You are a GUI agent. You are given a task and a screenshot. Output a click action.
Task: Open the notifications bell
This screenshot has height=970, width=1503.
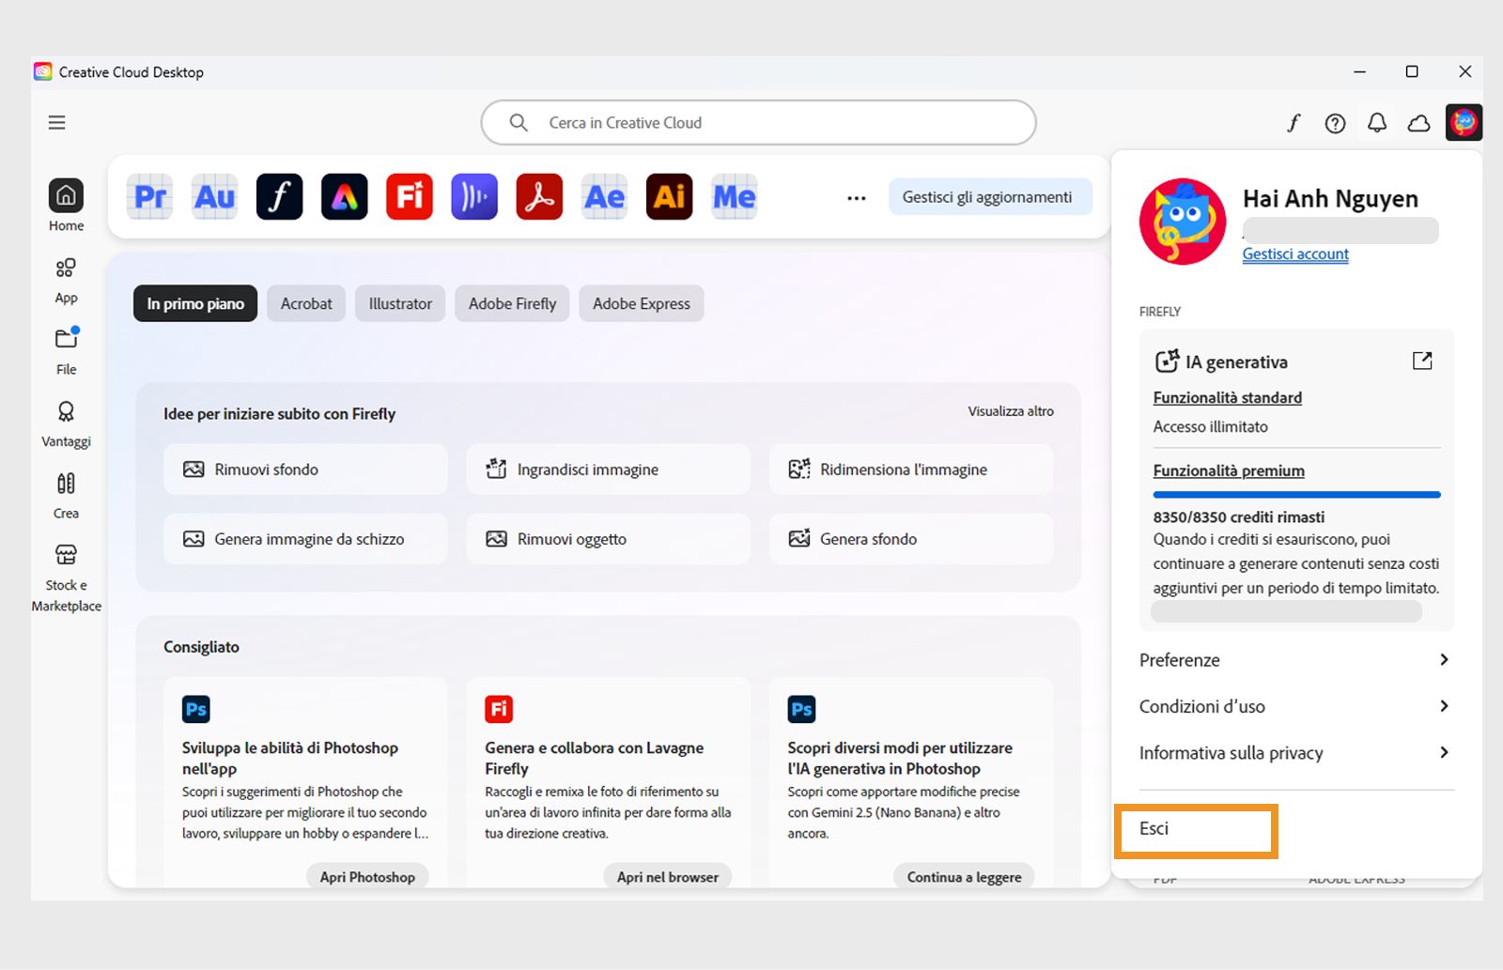tap(1377, 123)
